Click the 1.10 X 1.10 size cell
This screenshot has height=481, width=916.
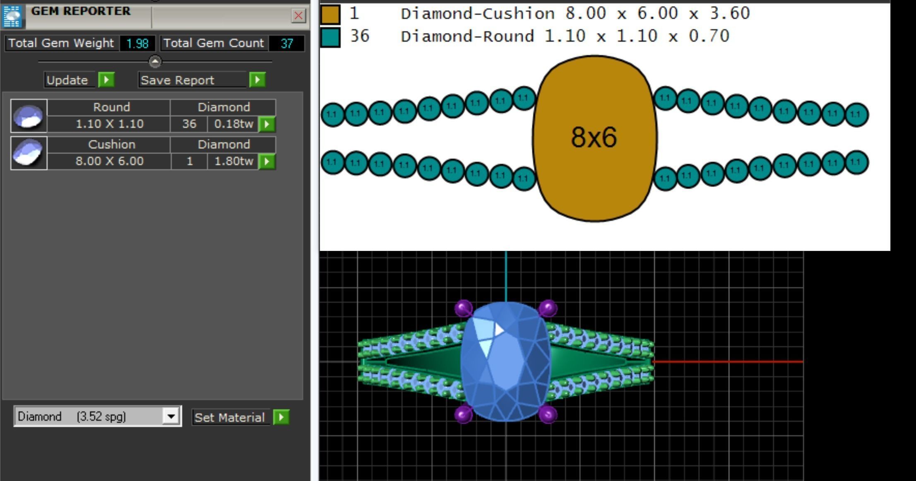(x=109, y=124)
